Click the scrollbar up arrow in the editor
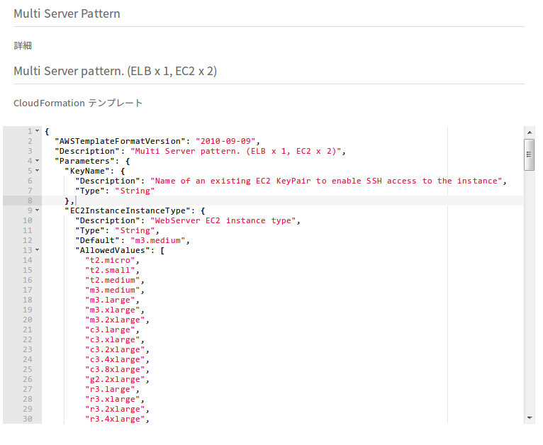Screen dimensions: 543x445 529,133
